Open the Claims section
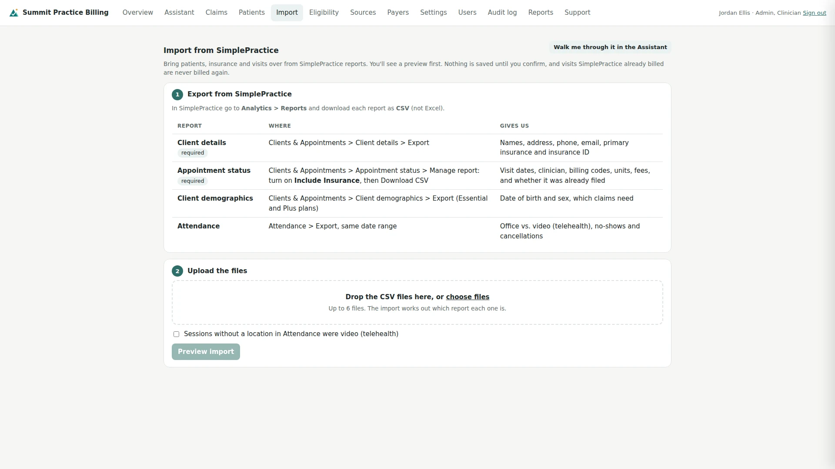Screen dimensions: 835x469 click(x=217, y=13)
